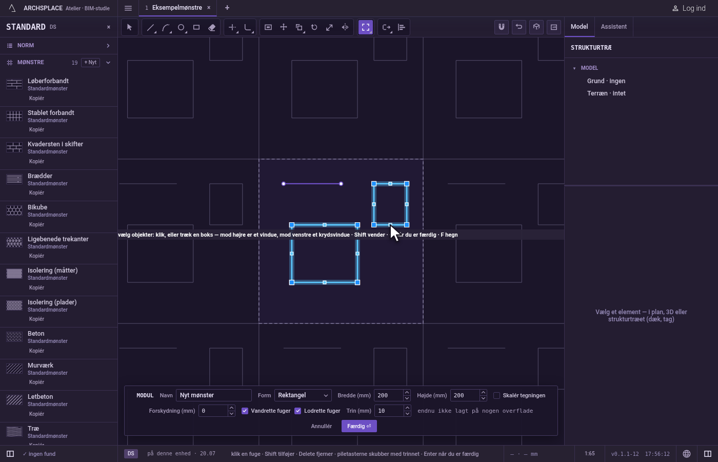Image resolution: width=718 pixels, height=462 pixels.
Task: Select the Grund · ingen tree item
Action: pyautogui.click(x=606, y=81)
